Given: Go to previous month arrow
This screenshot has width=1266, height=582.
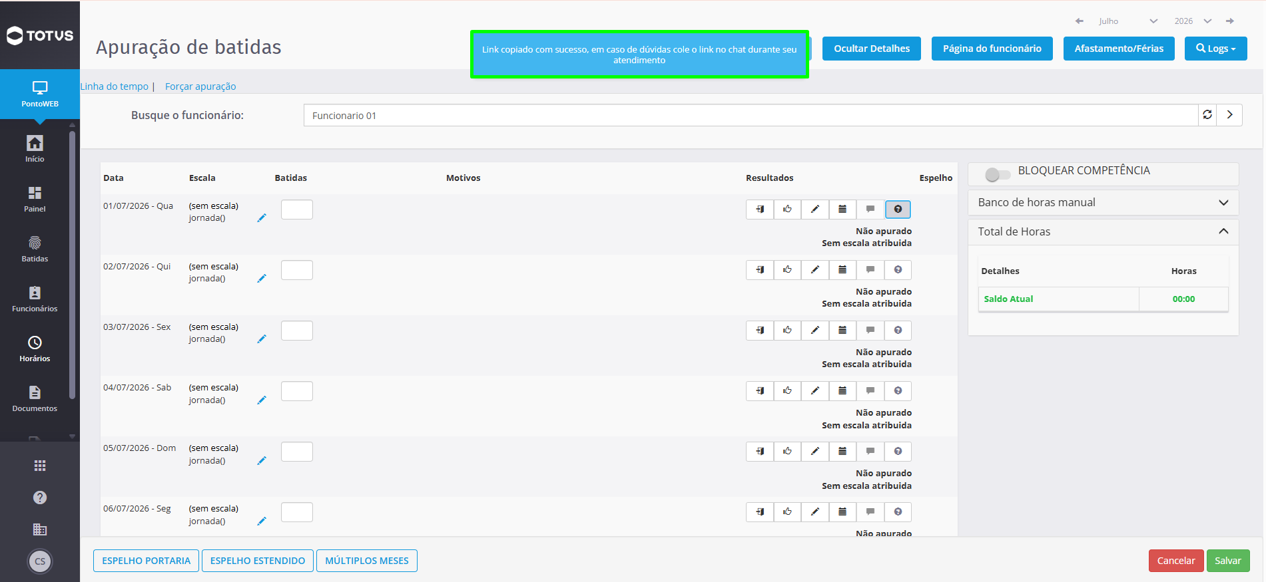Looking at the screenshot, I should point(1080,21).
